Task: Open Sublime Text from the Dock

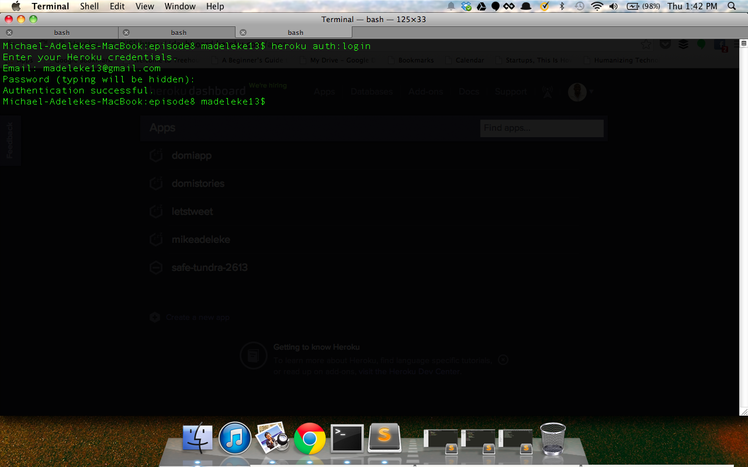Action: point(385,438)
